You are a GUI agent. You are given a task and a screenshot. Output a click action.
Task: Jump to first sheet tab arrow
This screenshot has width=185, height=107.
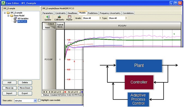(x=44, y=92)
